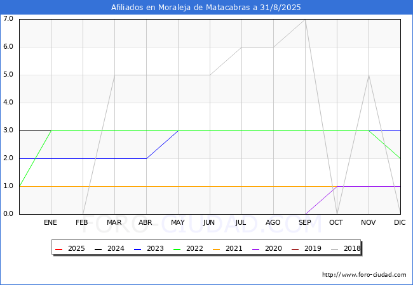
Task: Select the 2020 legend label
Action: click(x=273, y=248)
